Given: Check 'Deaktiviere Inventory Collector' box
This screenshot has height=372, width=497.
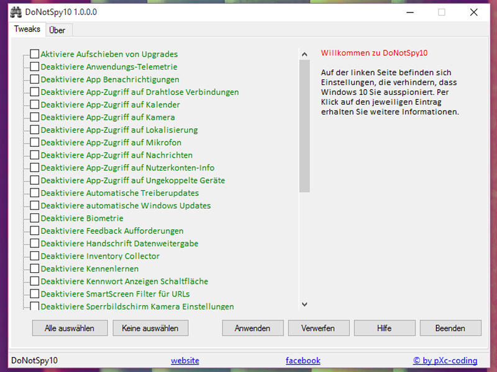Looking at the screenshot, I should [x=35, y=256].
